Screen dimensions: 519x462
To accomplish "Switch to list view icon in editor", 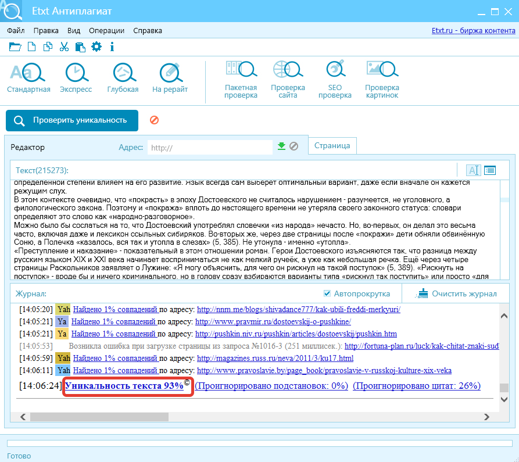I will click(490, 170).
